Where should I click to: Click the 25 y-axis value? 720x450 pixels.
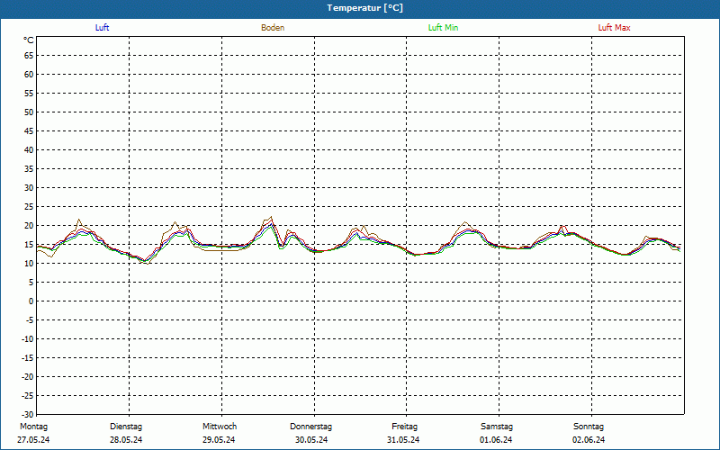click(29, 207)
